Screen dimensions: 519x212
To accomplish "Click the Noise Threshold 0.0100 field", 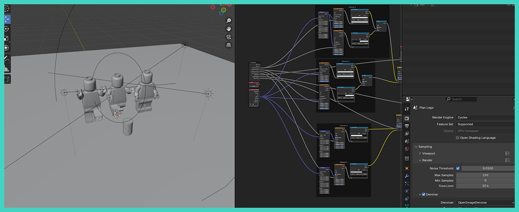I will pyautogui.click(x=488, y=168).
